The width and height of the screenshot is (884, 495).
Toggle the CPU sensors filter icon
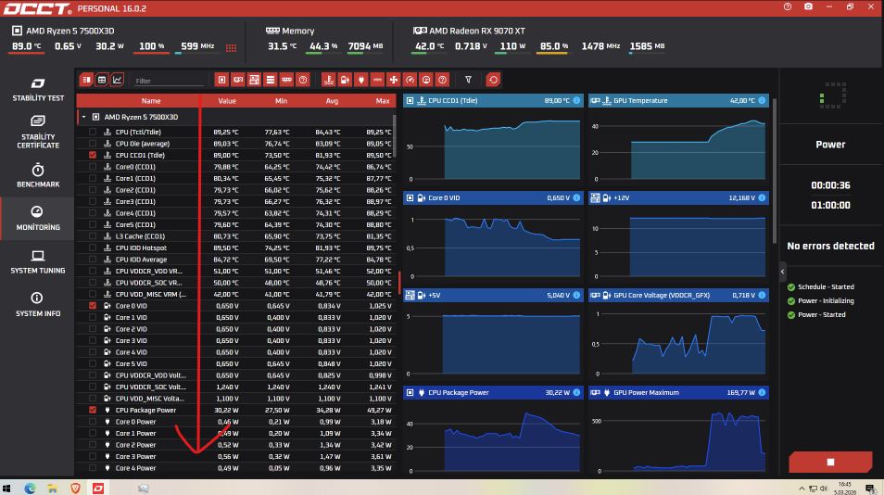click(x=222, y=80)
